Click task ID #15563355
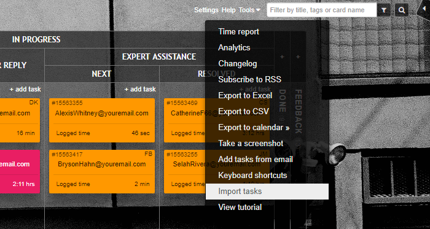This screenshot has height=229, width=430. [67, 103]
